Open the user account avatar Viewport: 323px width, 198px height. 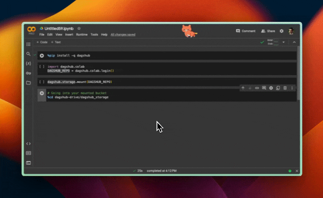click(x=291, y=31)
